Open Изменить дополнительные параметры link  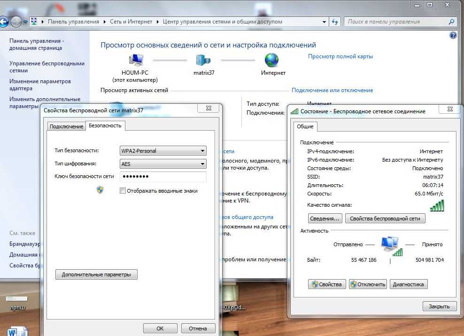click(45, 102)
